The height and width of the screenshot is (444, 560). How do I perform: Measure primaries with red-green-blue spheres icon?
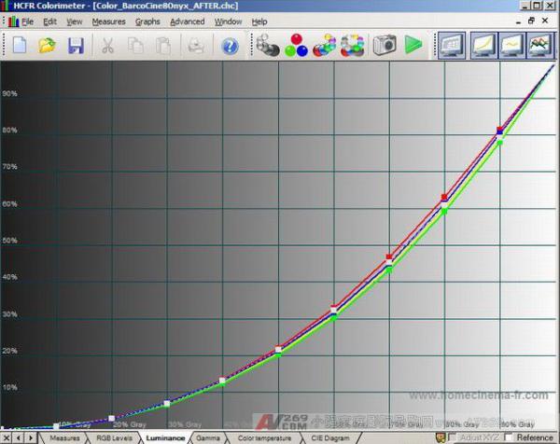click(296, 45)
